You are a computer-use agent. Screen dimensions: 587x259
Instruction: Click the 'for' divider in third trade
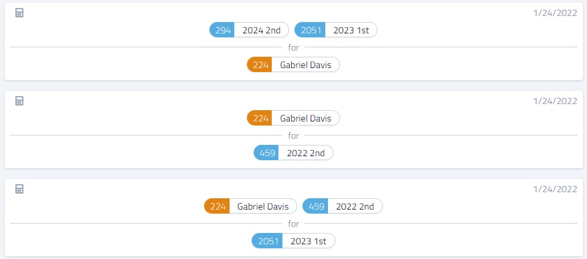pos(293,224)
